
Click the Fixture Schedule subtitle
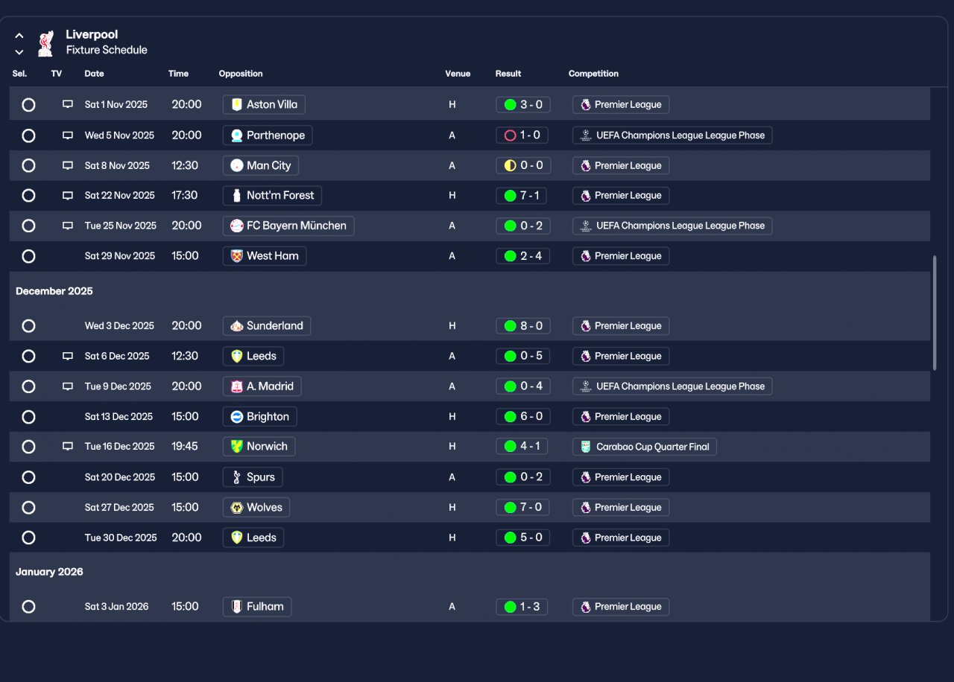pyautogui.click(x=107, y=50)
